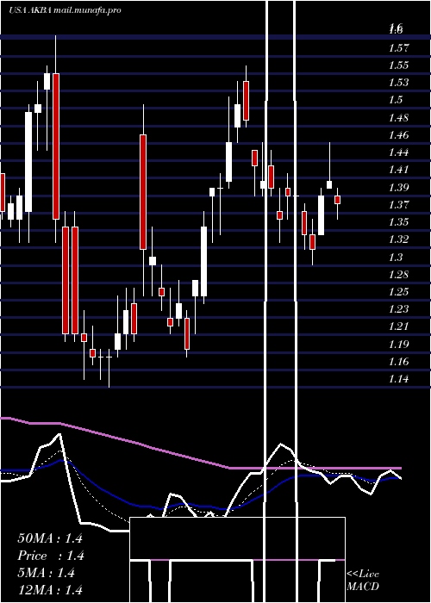
Task: Select the 1.57 price axis label
Action: point(398,48)
